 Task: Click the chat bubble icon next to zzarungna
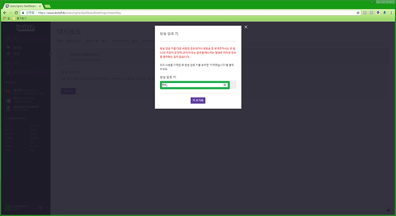pos(40,207)
